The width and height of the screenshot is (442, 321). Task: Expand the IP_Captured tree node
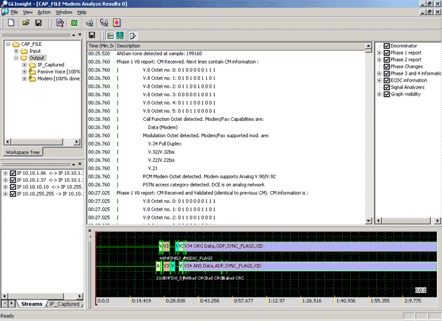pos(25,65)
